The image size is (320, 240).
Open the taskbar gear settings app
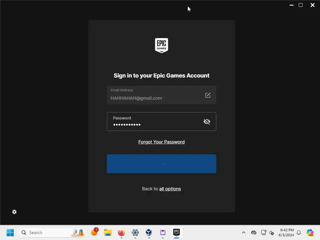pyautogui.click(x=135, y=232)
